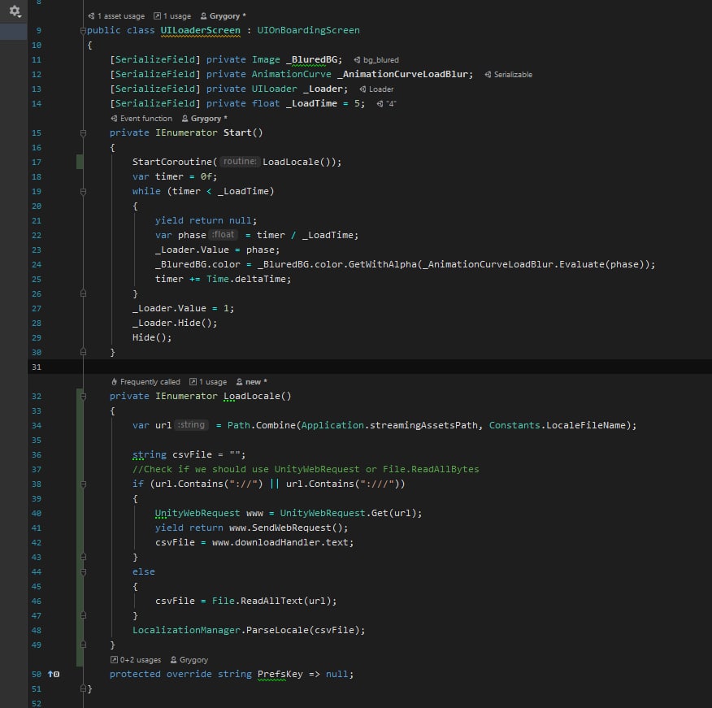
Task: Click line number 17 in the gutter
Action: tap(37, 162)
